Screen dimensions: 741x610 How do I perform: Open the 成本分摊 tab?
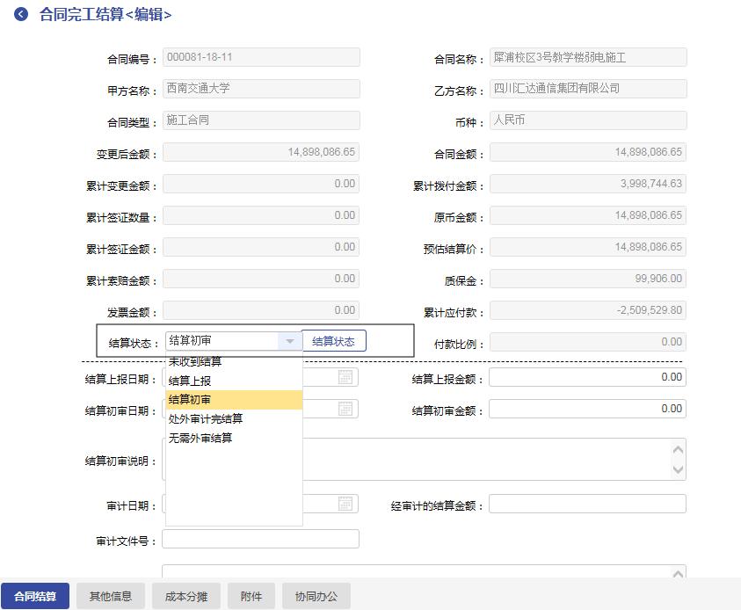(186, 596)
